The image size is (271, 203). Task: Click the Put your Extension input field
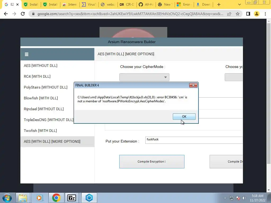pos(194,140)
